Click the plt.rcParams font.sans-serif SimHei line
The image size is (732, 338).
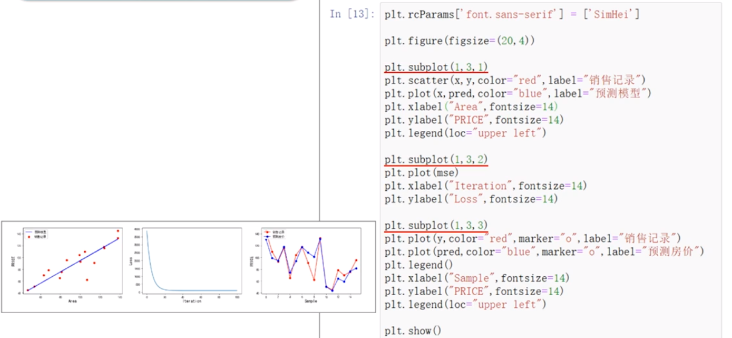pos(512,14)
